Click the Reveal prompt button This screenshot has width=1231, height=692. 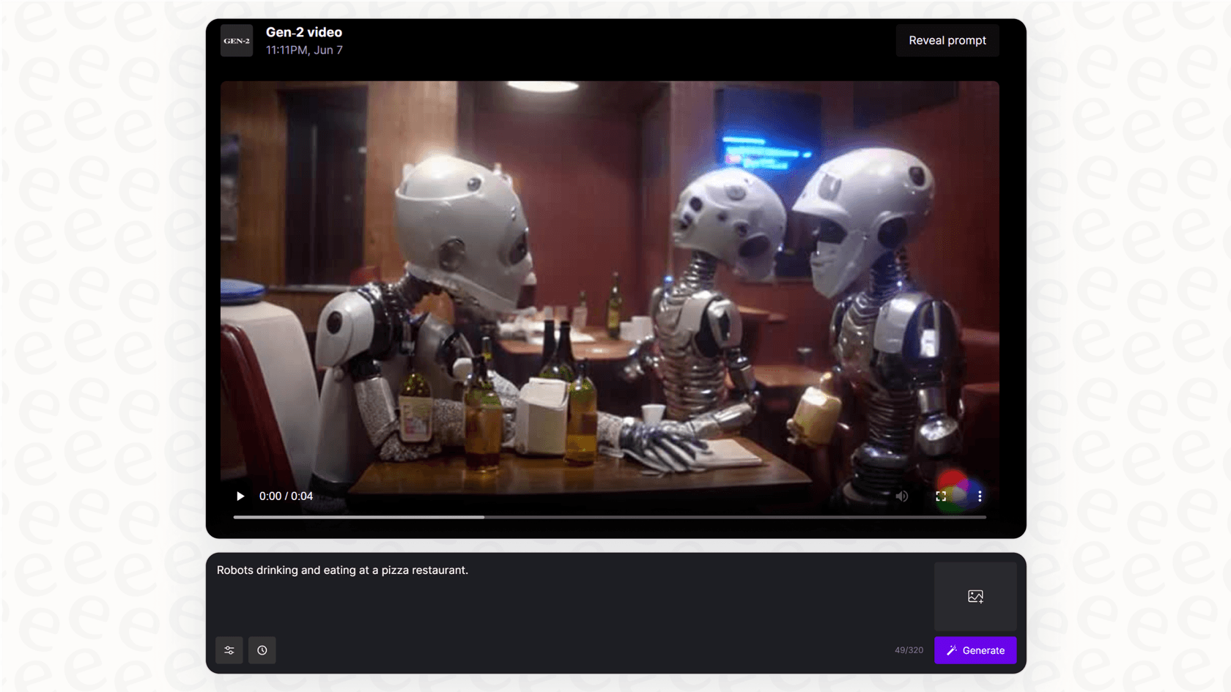tap(947, 40)
